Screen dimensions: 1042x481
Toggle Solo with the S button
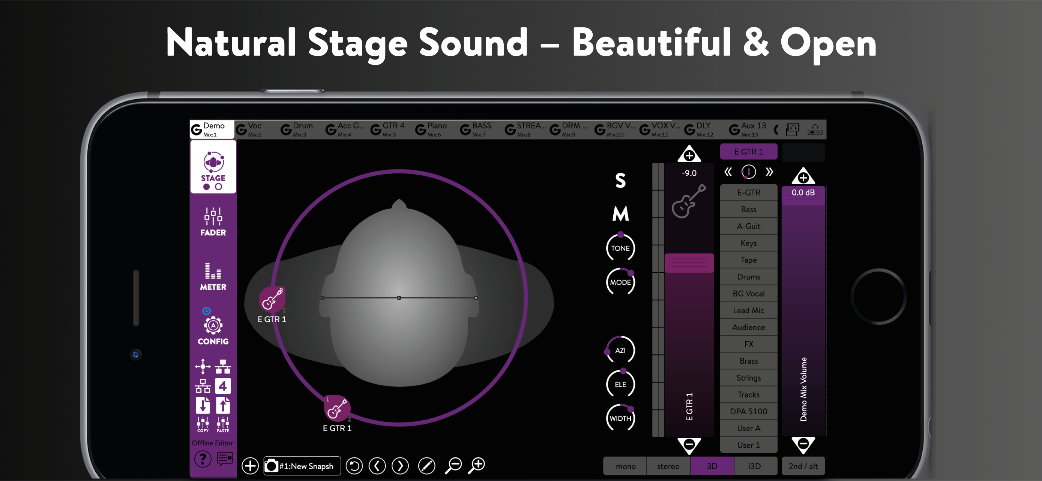[620, 180]
